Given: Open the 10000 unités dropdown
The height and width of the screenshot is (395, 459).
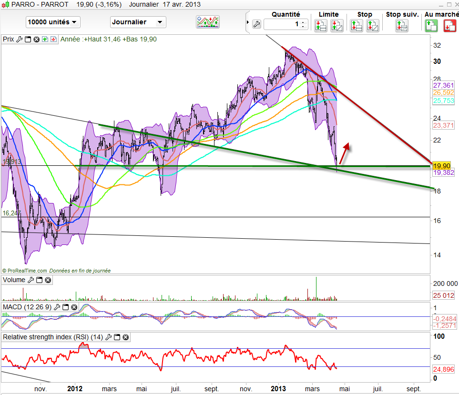Looking at the screenshot, I should (x=53, y=22).
